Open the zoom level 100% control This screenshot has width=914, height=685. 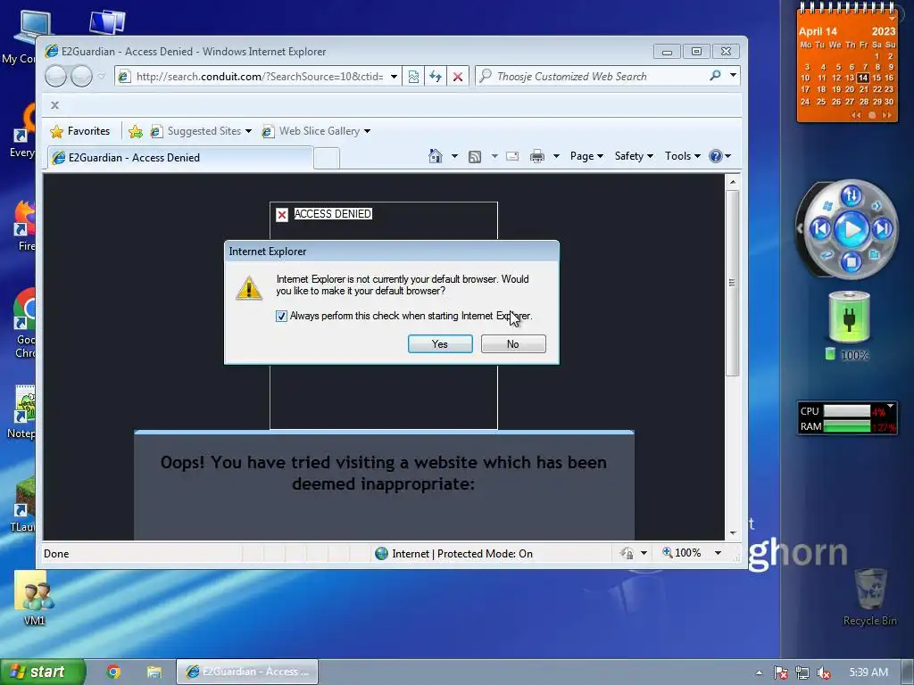681,553
